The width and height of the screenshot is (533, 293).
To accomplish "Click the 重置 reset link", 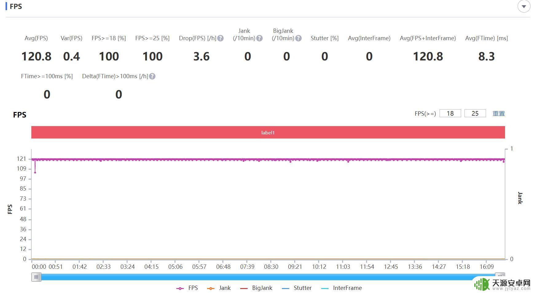I will click(x=499, y=114).
